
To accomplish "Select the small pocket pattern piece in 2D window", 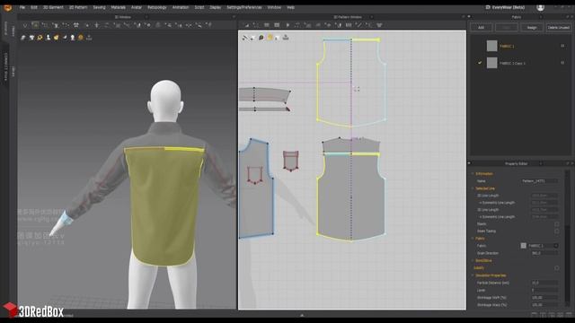I will [x=290, y=161].
